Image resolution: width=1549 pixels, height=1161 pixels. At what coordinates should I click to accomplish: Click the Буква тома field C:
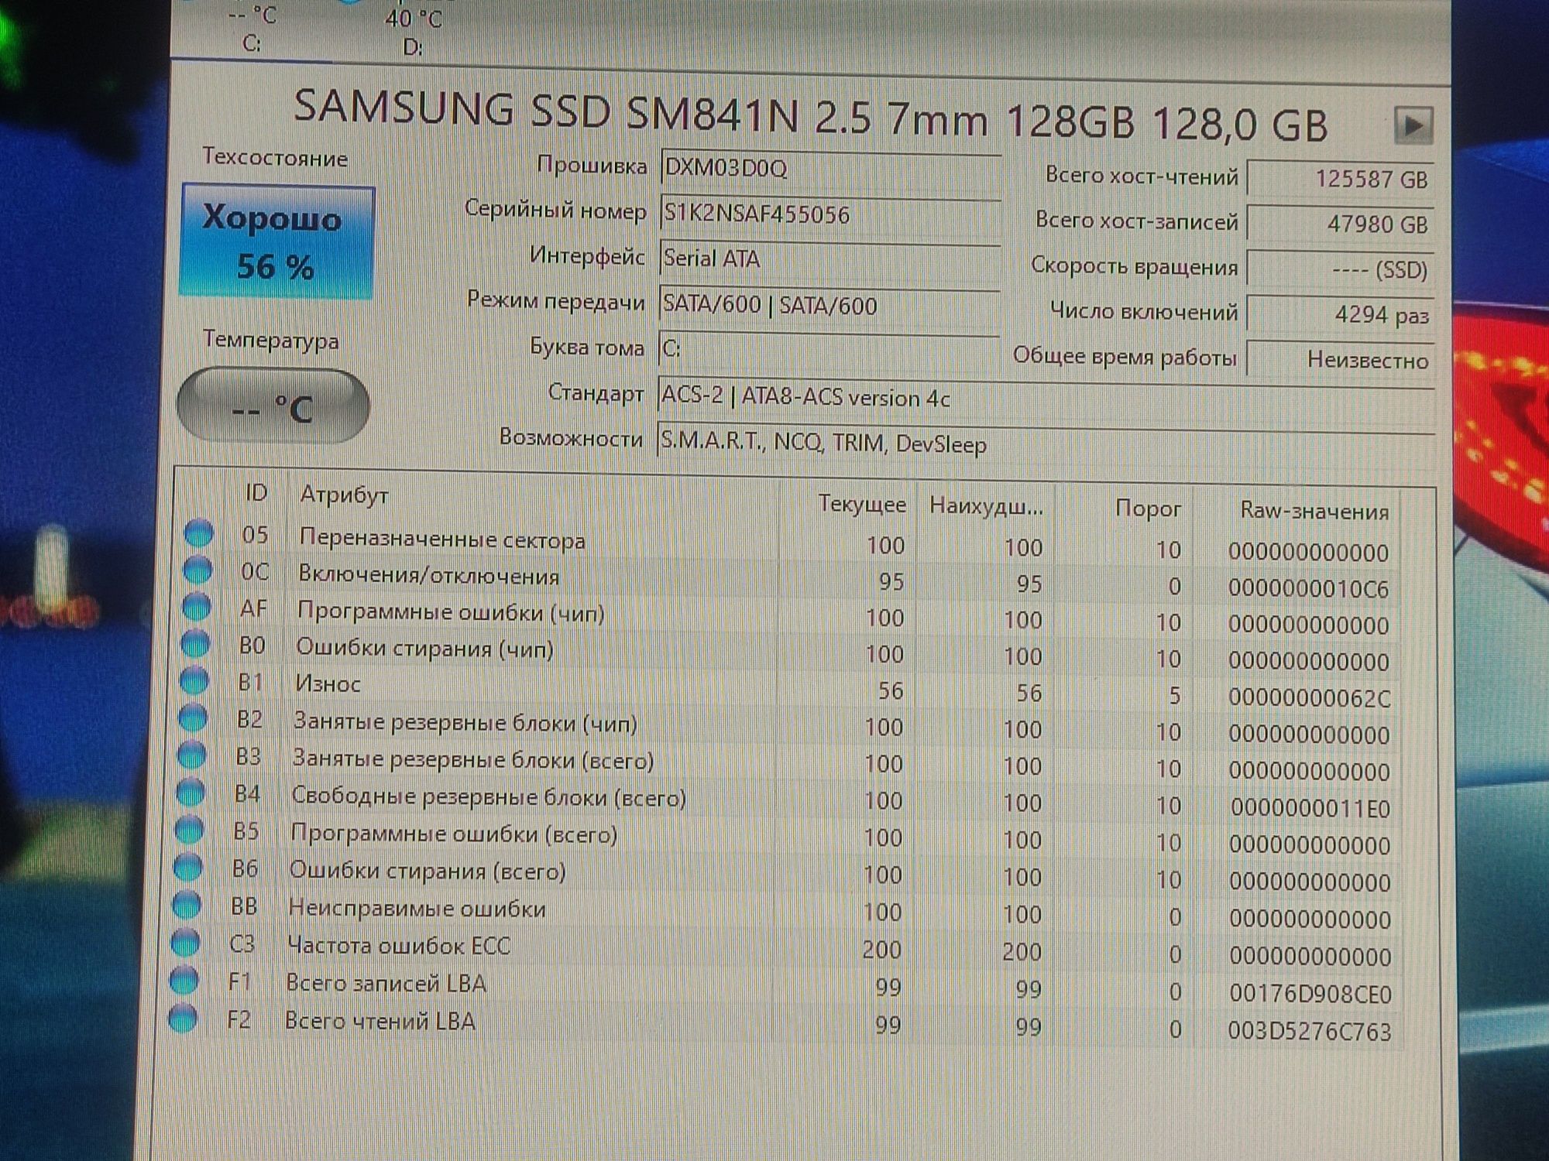tap(828, 348)
